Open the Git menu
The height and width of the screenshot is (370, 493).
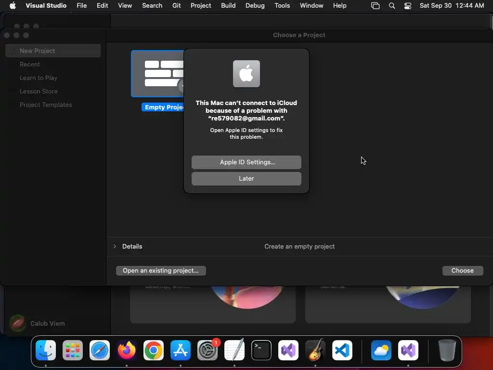[x=176, y=5]
